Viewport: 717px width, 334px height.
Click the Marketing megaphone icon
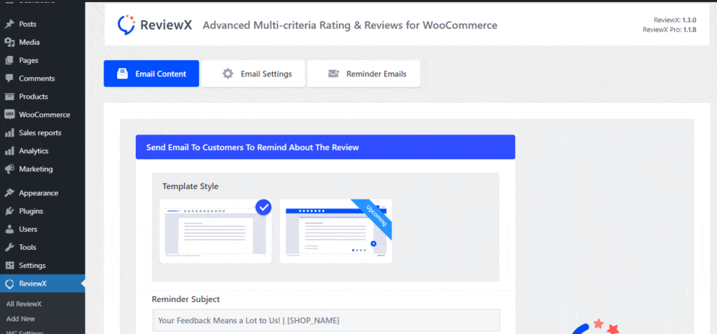[9, 169]
